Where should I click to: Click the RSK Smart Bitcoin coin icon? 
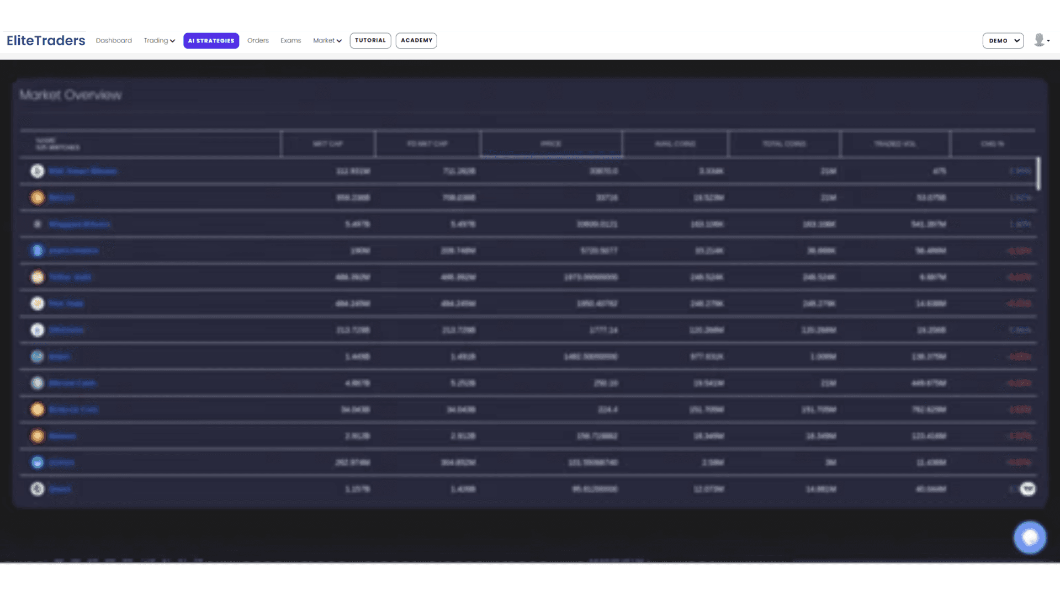(x=37, y=171)
